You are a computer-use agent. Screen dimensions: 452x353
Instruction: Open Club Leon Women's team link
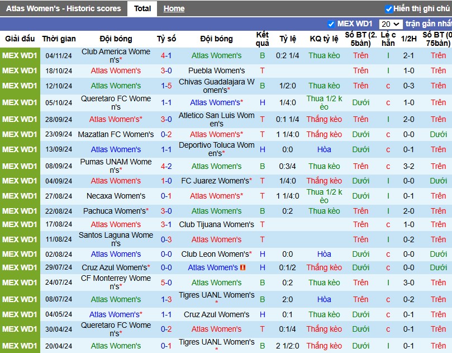[216, 255]
